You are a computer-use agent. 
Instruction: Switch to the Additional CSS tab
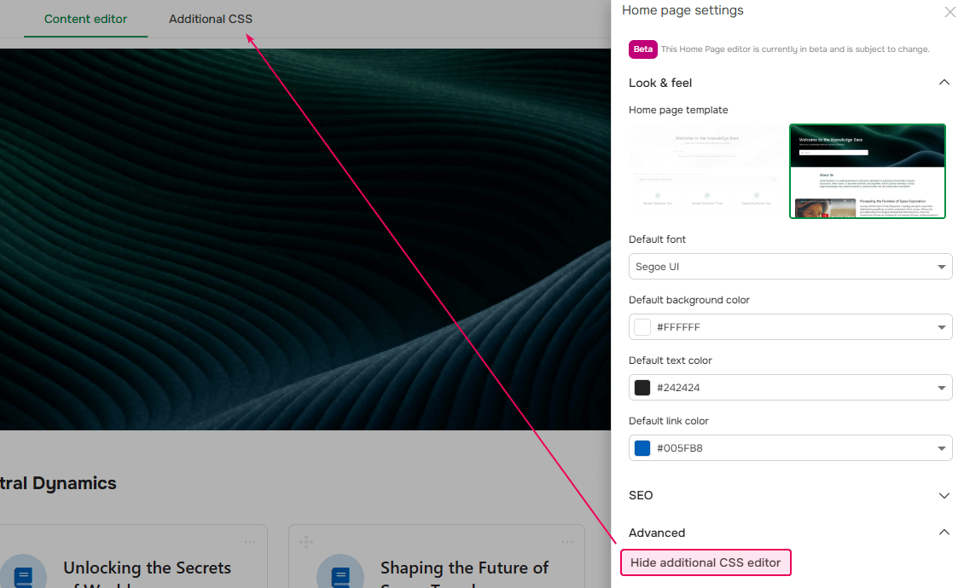point(210,18)
